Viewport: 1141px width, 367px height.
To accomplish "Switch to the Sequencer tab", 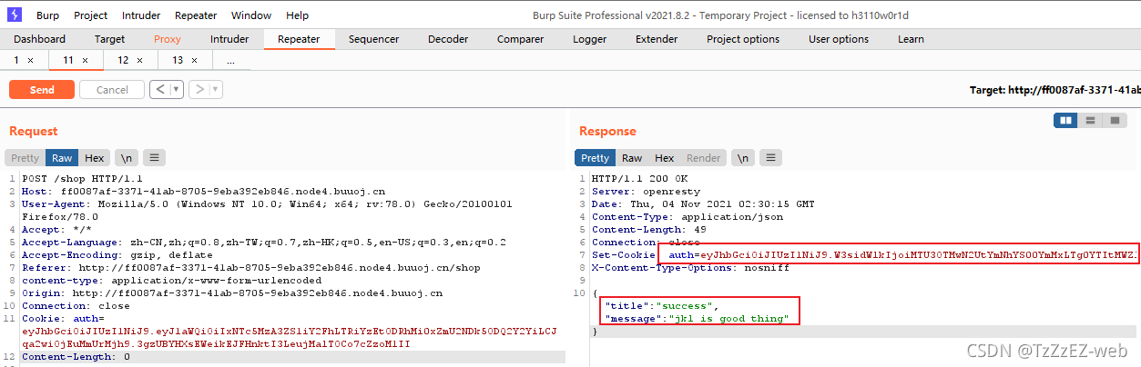I will 373,39.
